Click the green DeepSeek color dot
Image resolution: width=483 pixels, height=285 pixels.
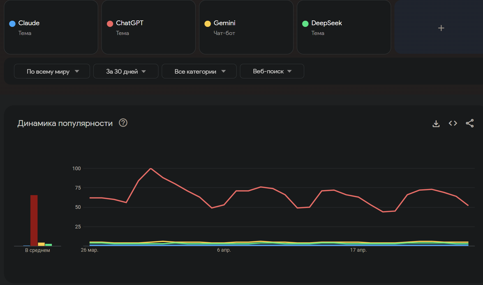pyautogui.click(x=305, y=24)
